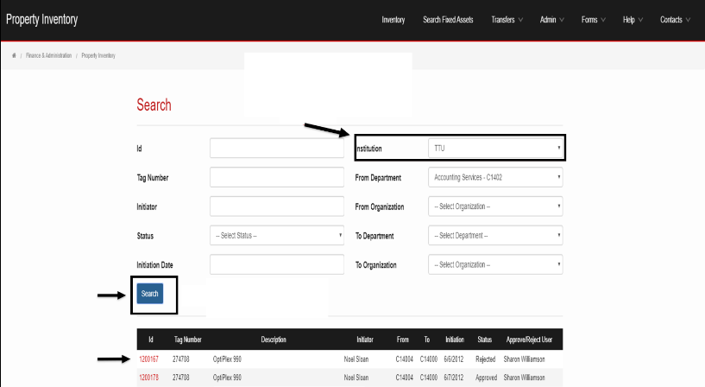Click the Description column header
Screen dimensions: 705x387
[x=274, y=339]
